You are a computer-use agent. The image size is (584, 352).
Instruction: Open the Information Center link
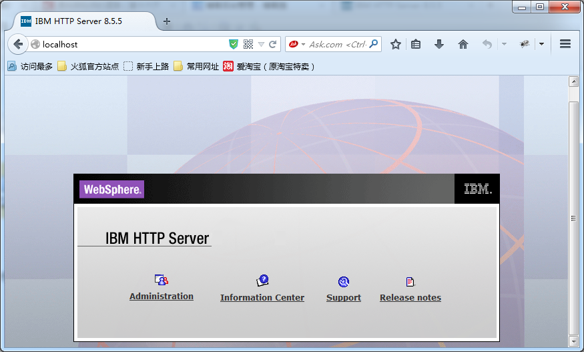point(262,297)
